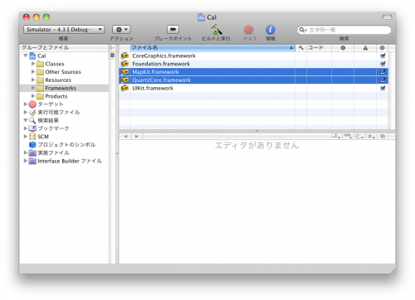
Task: Open the search magnifier options menu
Action: [x=303, y=30]
